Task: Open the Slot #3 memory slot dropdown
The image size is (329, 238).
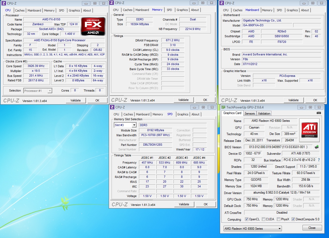Action: click(125, 125)
